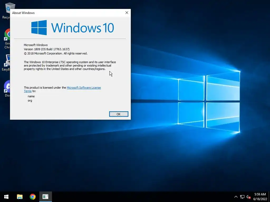Select the EasyBCD desktop shortcut
270x202 pixels.
click(x=6, y=63)
